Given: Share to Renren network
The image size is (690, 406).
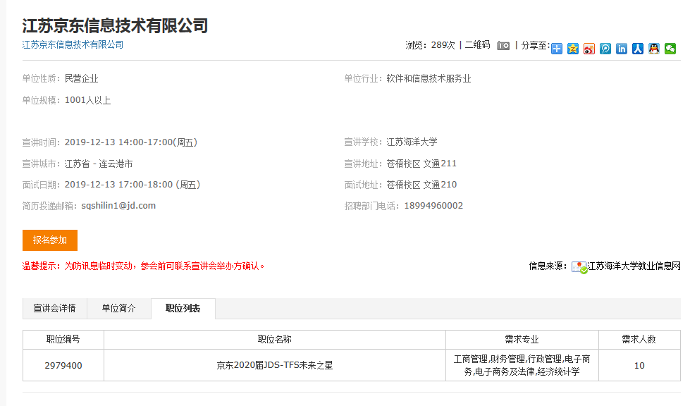Looking at the screenshot, I should pos(638,49).
